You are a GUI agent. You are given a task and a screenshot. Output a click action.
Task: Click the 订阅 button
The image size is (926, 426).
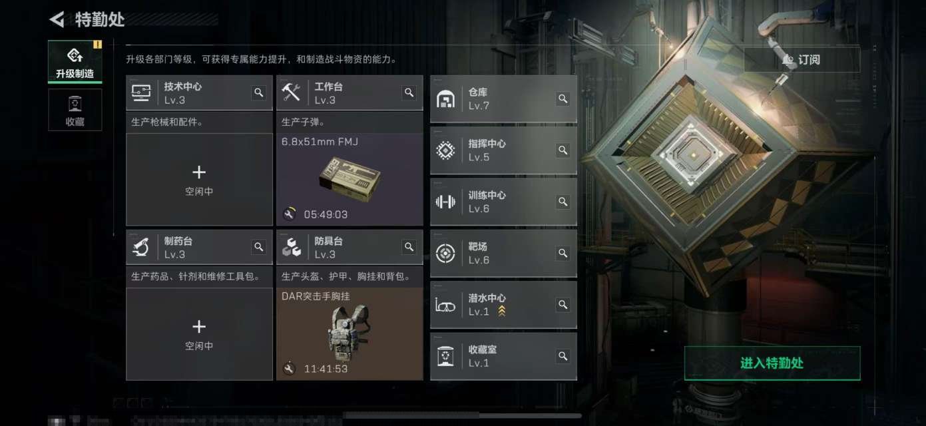(802, 59)
